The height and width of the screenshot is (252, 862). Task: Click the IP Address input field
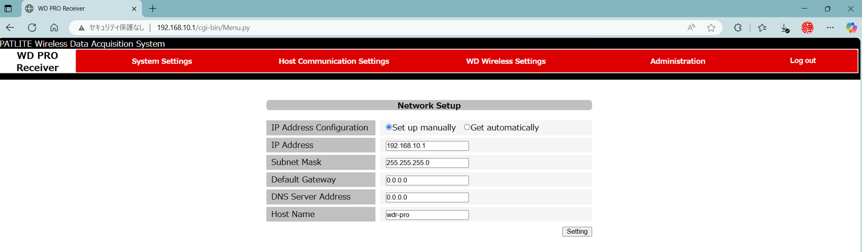(427, 146)
